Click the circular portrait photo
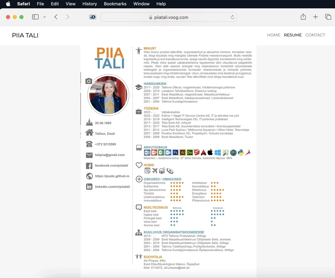Screen dimensions: 335x278 coord(108,95)
